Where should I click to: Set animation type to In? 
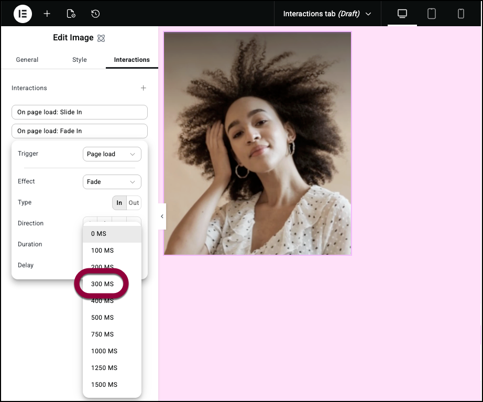(x=119, y=203)
